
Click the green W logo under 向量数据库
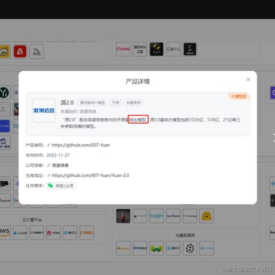157,248
